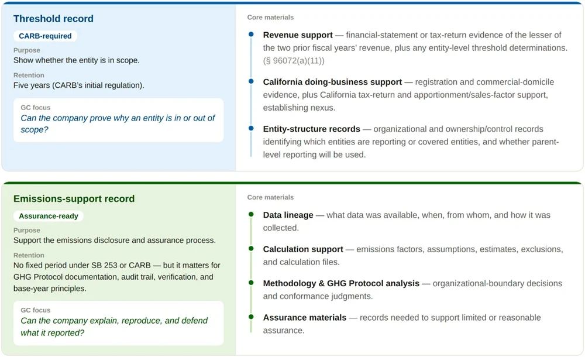Click the green bullet beside Data lineage

[x=251, y=214]
